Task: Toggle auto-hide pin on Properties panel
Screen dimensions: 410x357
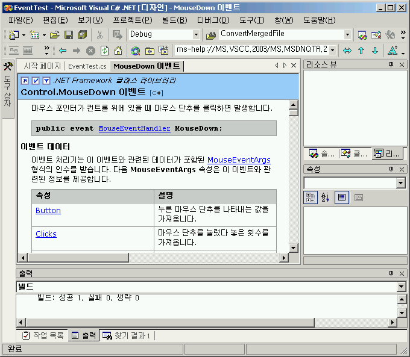Action: click(x=391, y=169)
